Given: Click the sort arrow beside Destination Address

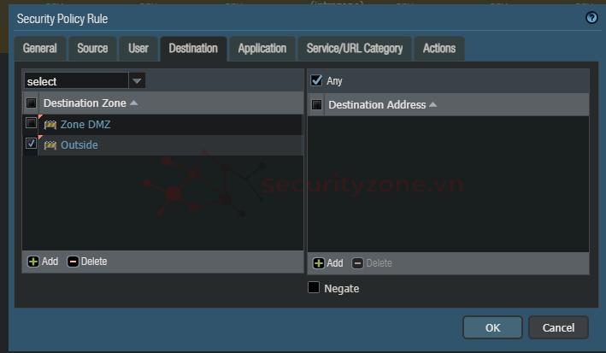Looking at the screenshot, I should [432, 105].
